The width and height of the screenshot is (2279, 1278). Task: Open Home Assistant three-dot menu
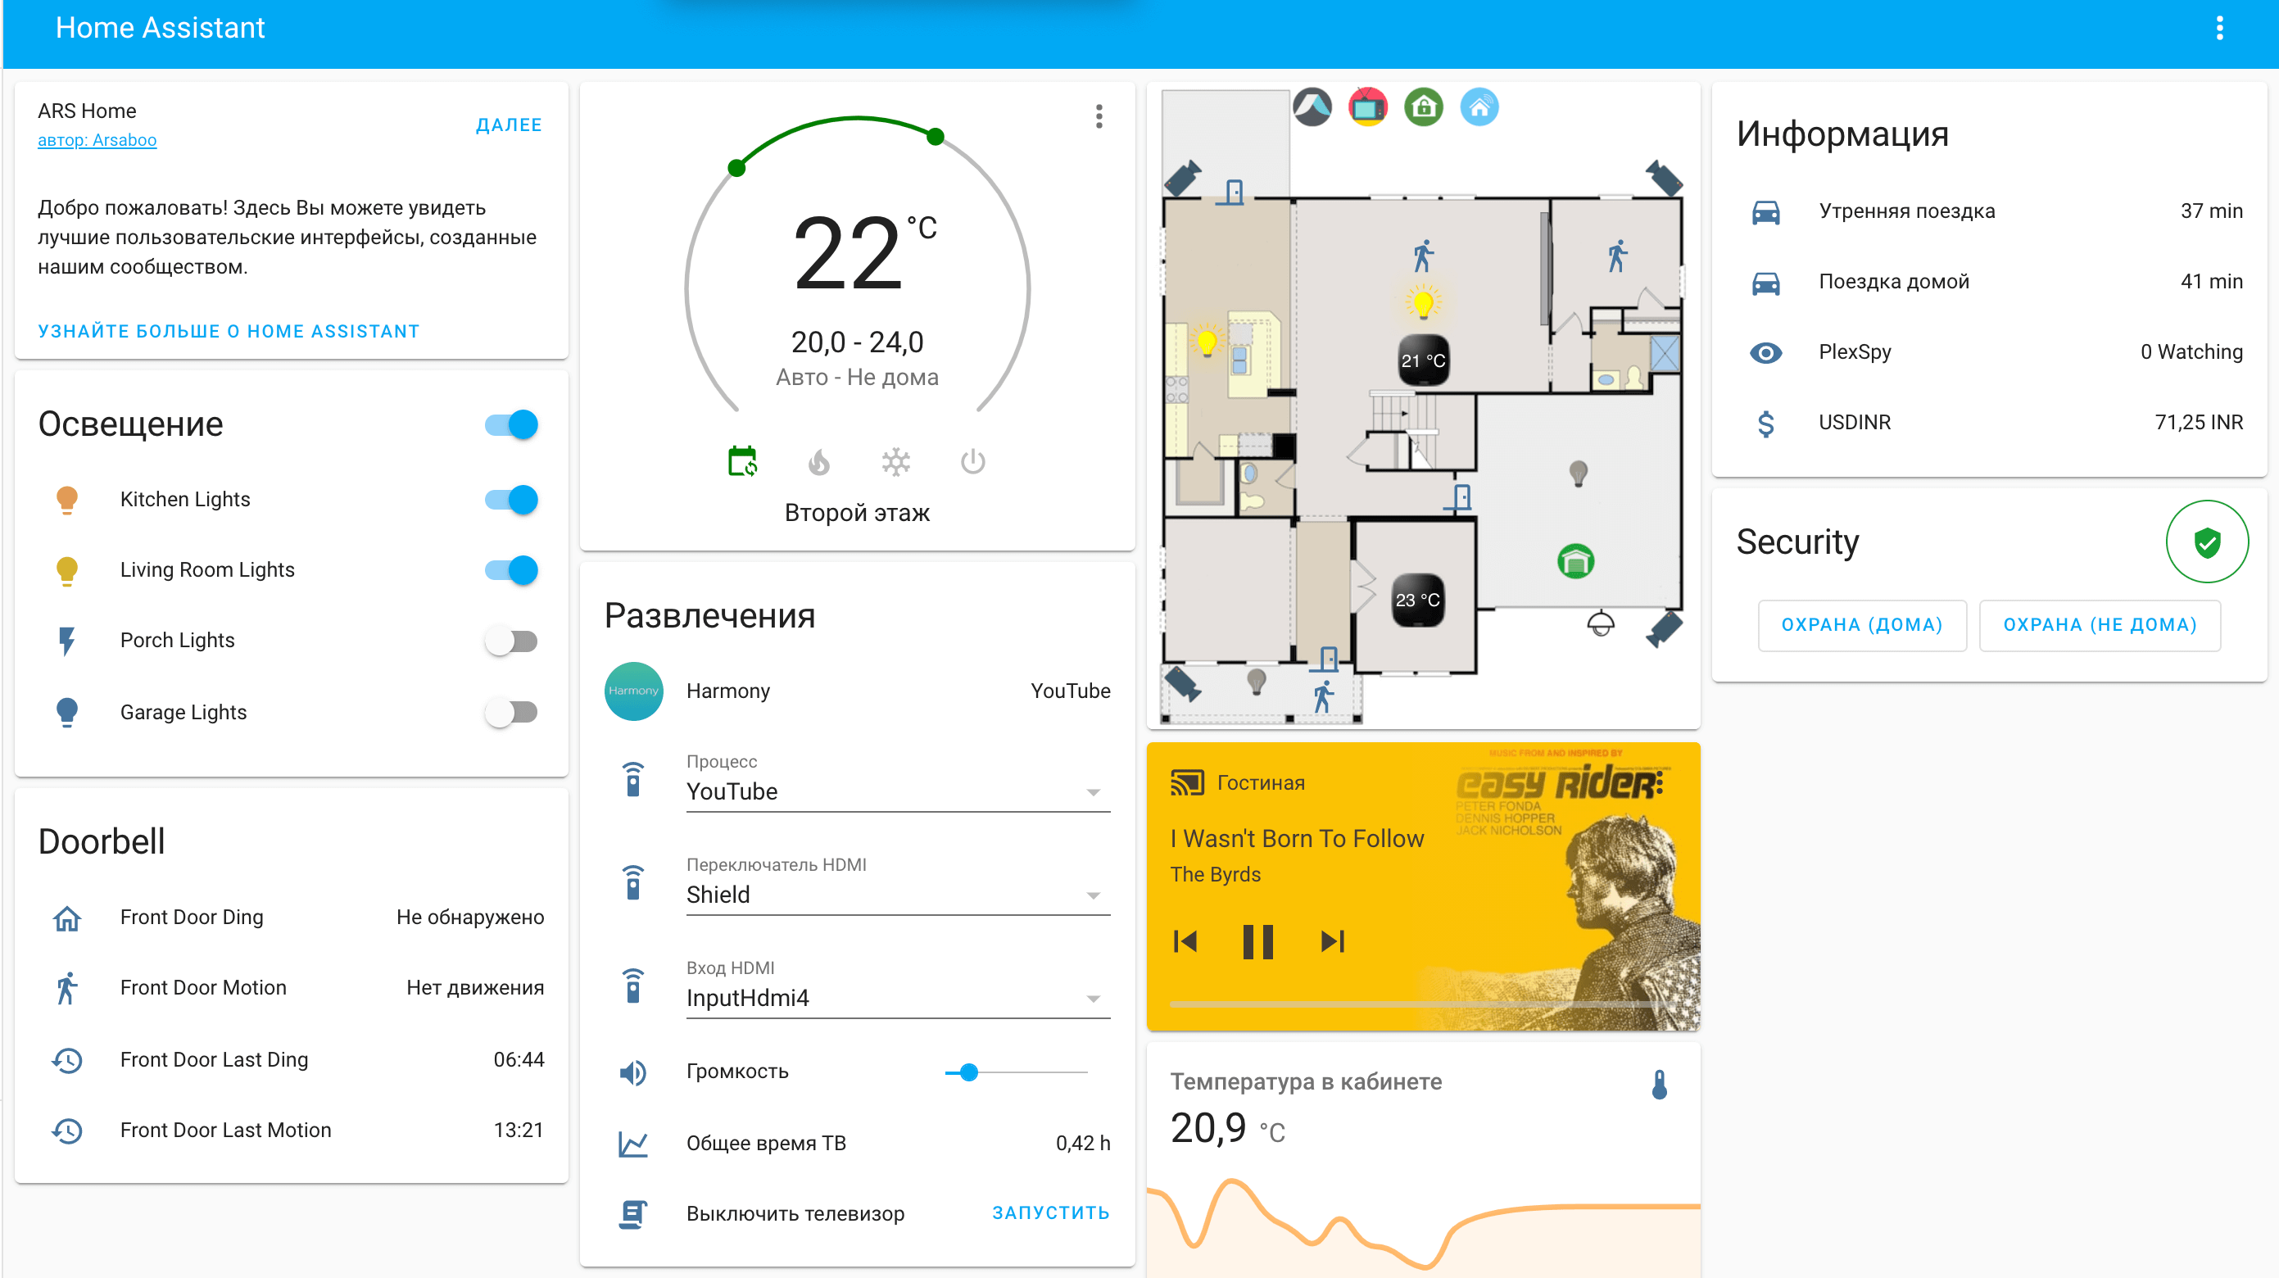coord(2219,28)
